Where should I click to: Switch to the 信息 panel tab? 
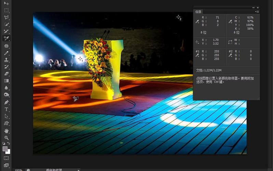click(199, 12)
